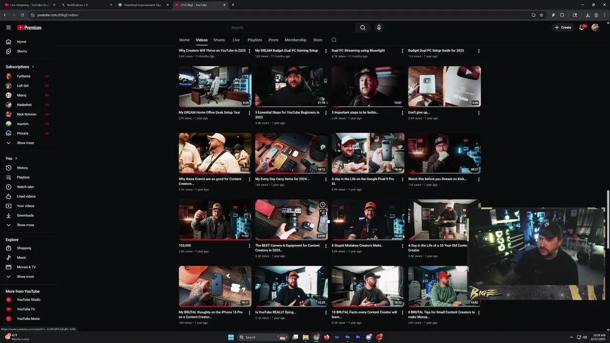Viewport: 610px width, 343px height.
Task: Switch to the Notifications / X browser tab
Action: 86,5
